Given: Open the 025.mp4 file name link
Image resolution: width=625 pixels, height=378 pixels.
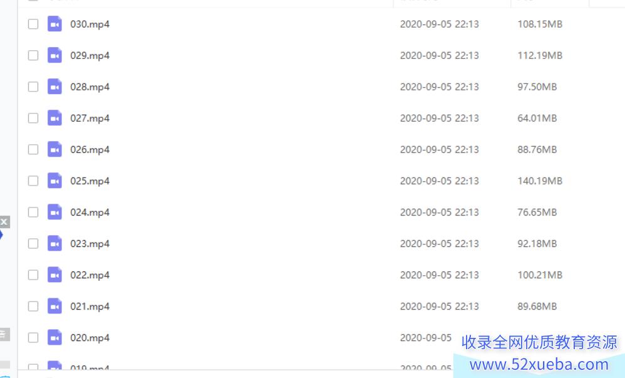Looking at the screenshot, I should click(90, 181).
